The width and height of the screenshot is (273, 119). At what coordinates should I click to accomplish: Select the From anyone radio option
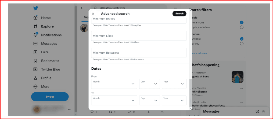(242, 22)
